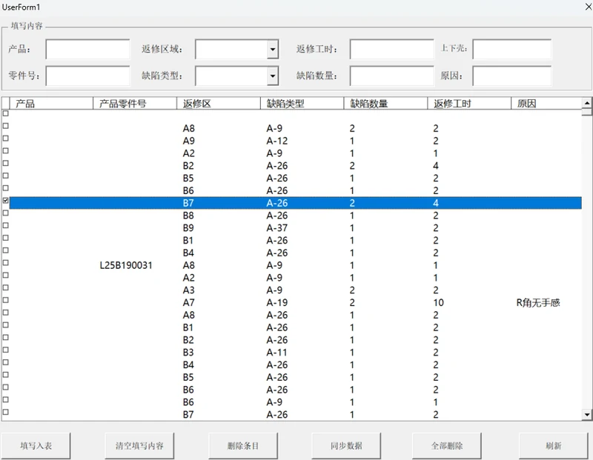
Task: Click 清空填写内容 to clear the form
Action: tap(139, 446)
